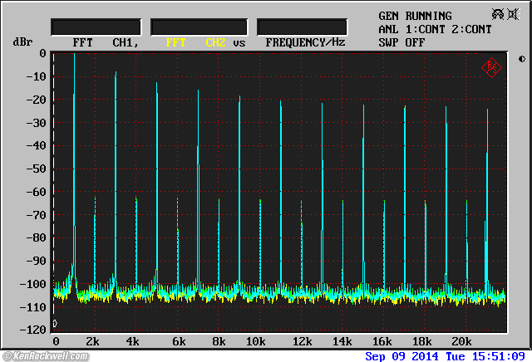Click the 10k frequency axis label

255,341
